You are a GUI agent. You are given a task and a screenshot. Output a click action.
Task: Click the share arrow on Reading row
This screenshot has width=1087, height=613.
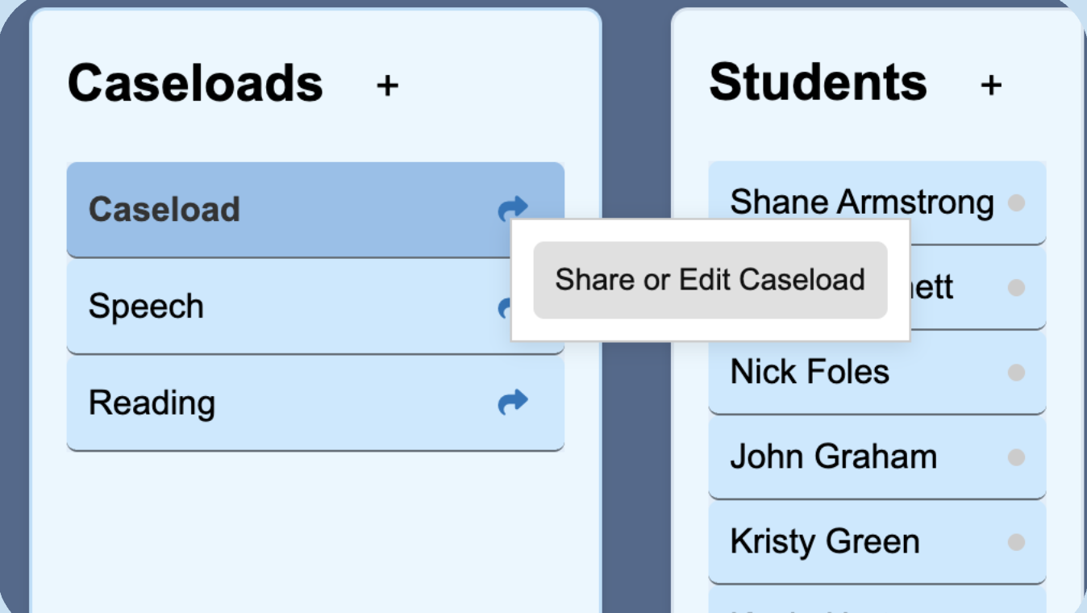[x=512, y=402]
